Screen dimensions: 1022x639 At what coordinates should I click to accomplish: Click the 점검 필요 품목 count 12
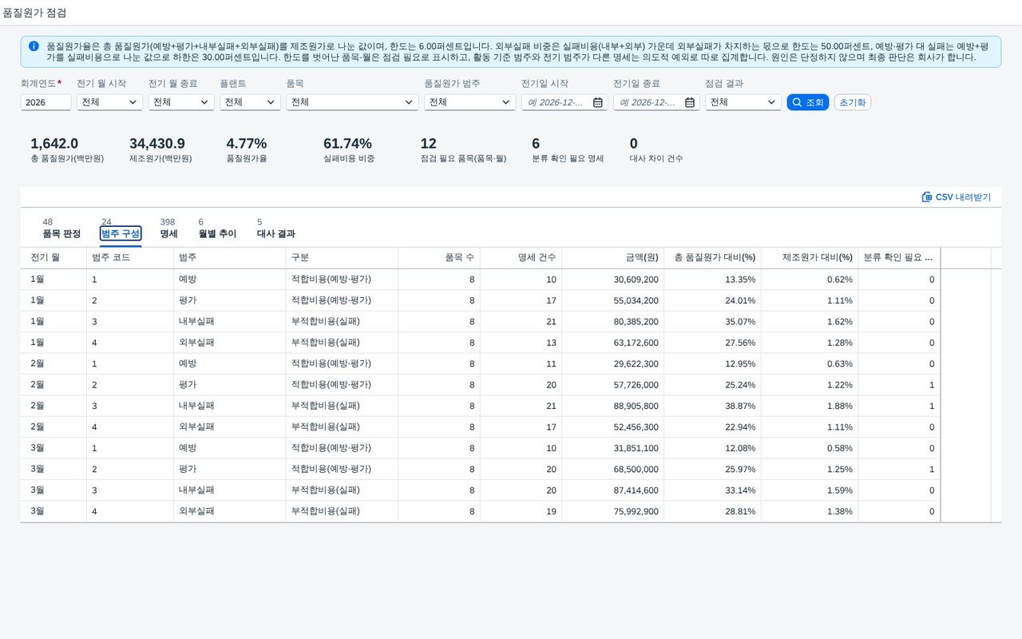429,144
